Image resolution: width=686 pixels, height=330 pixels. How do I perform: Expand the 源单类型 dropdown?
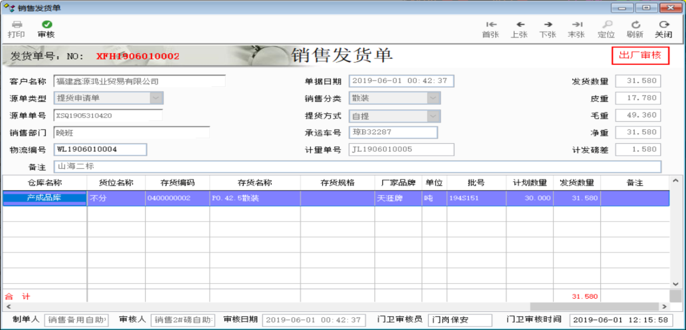click(x=156, y=98)
